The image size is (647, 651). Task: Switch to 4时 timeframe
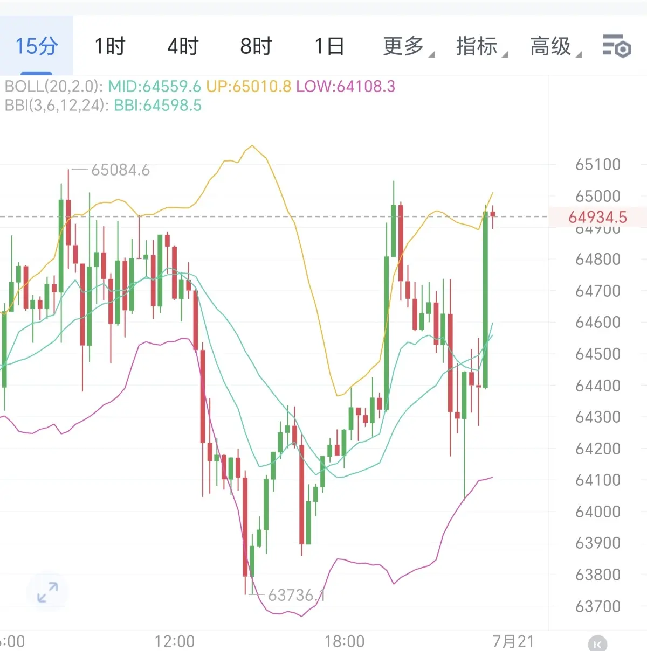point(183,46)
